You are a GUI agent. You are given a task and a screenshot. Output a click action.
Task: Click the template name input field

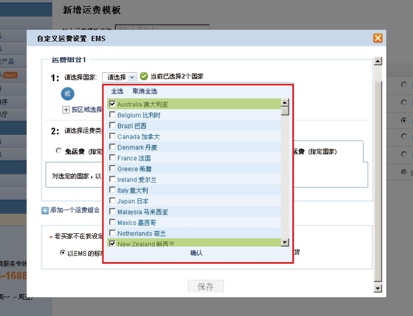click(162, 27)
